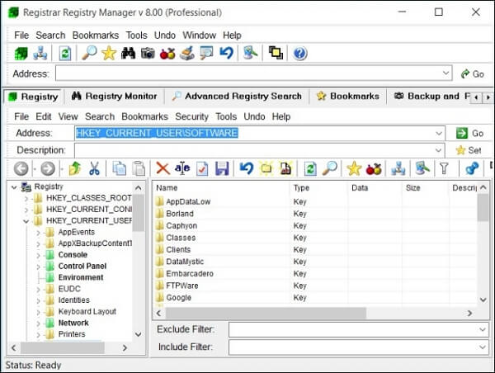Open the HKEY_CURRENT_USER\SOFTWARE address dropdown
495x373 pixels.
(439, 134)
